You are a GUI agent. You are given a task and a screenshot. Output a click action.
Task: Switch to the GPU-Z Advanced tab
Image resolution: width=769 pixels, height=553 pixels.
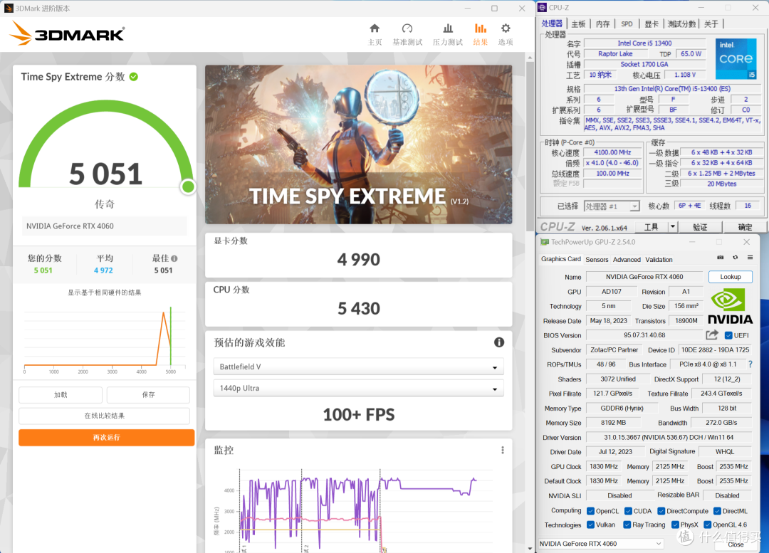627,259
